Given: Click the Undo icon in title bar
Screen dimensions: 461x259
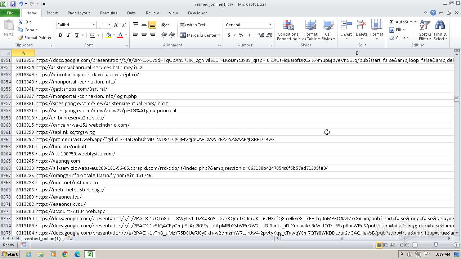Looking at the screenshot, I should (x=21, y=4).
